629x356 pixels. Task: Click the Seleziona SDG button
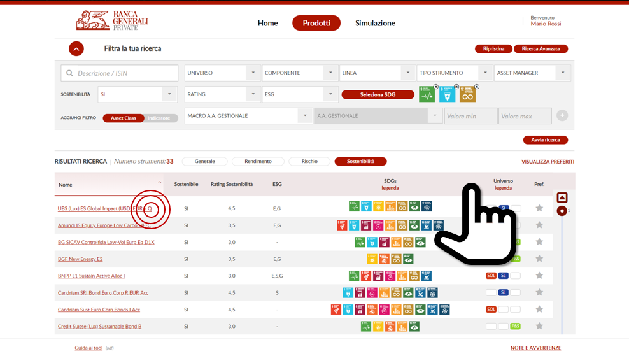pos(378,94)
